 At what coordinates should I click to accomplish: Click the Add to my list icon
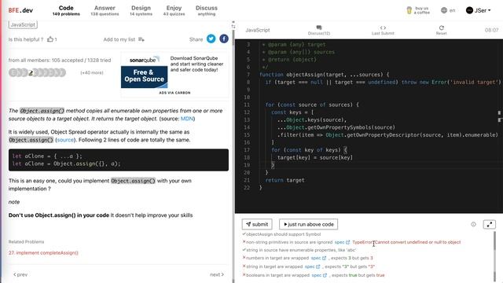tap(141, 39)
